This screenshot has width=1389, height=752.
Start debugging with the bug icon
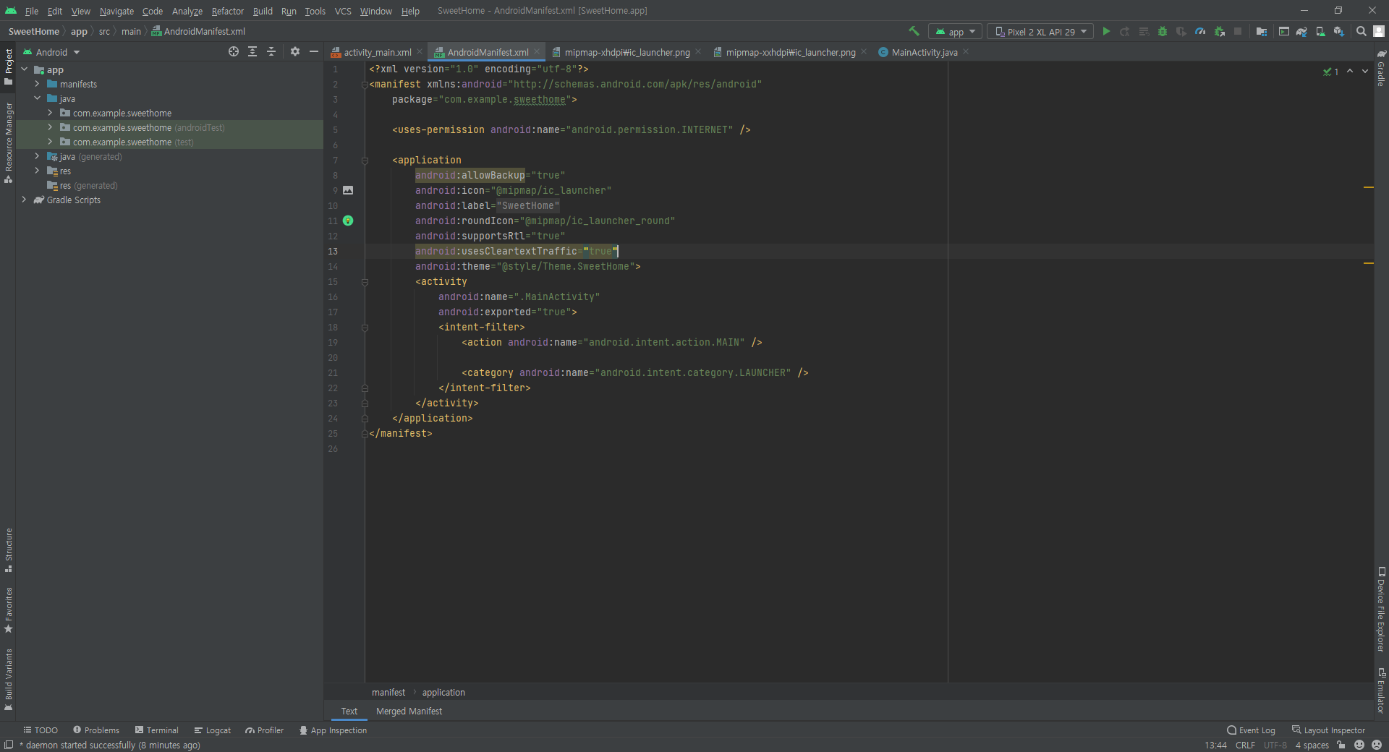coord(1163,32)
